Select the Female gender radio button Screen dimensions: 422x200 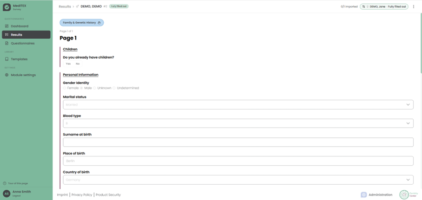[x=64, y=88]
